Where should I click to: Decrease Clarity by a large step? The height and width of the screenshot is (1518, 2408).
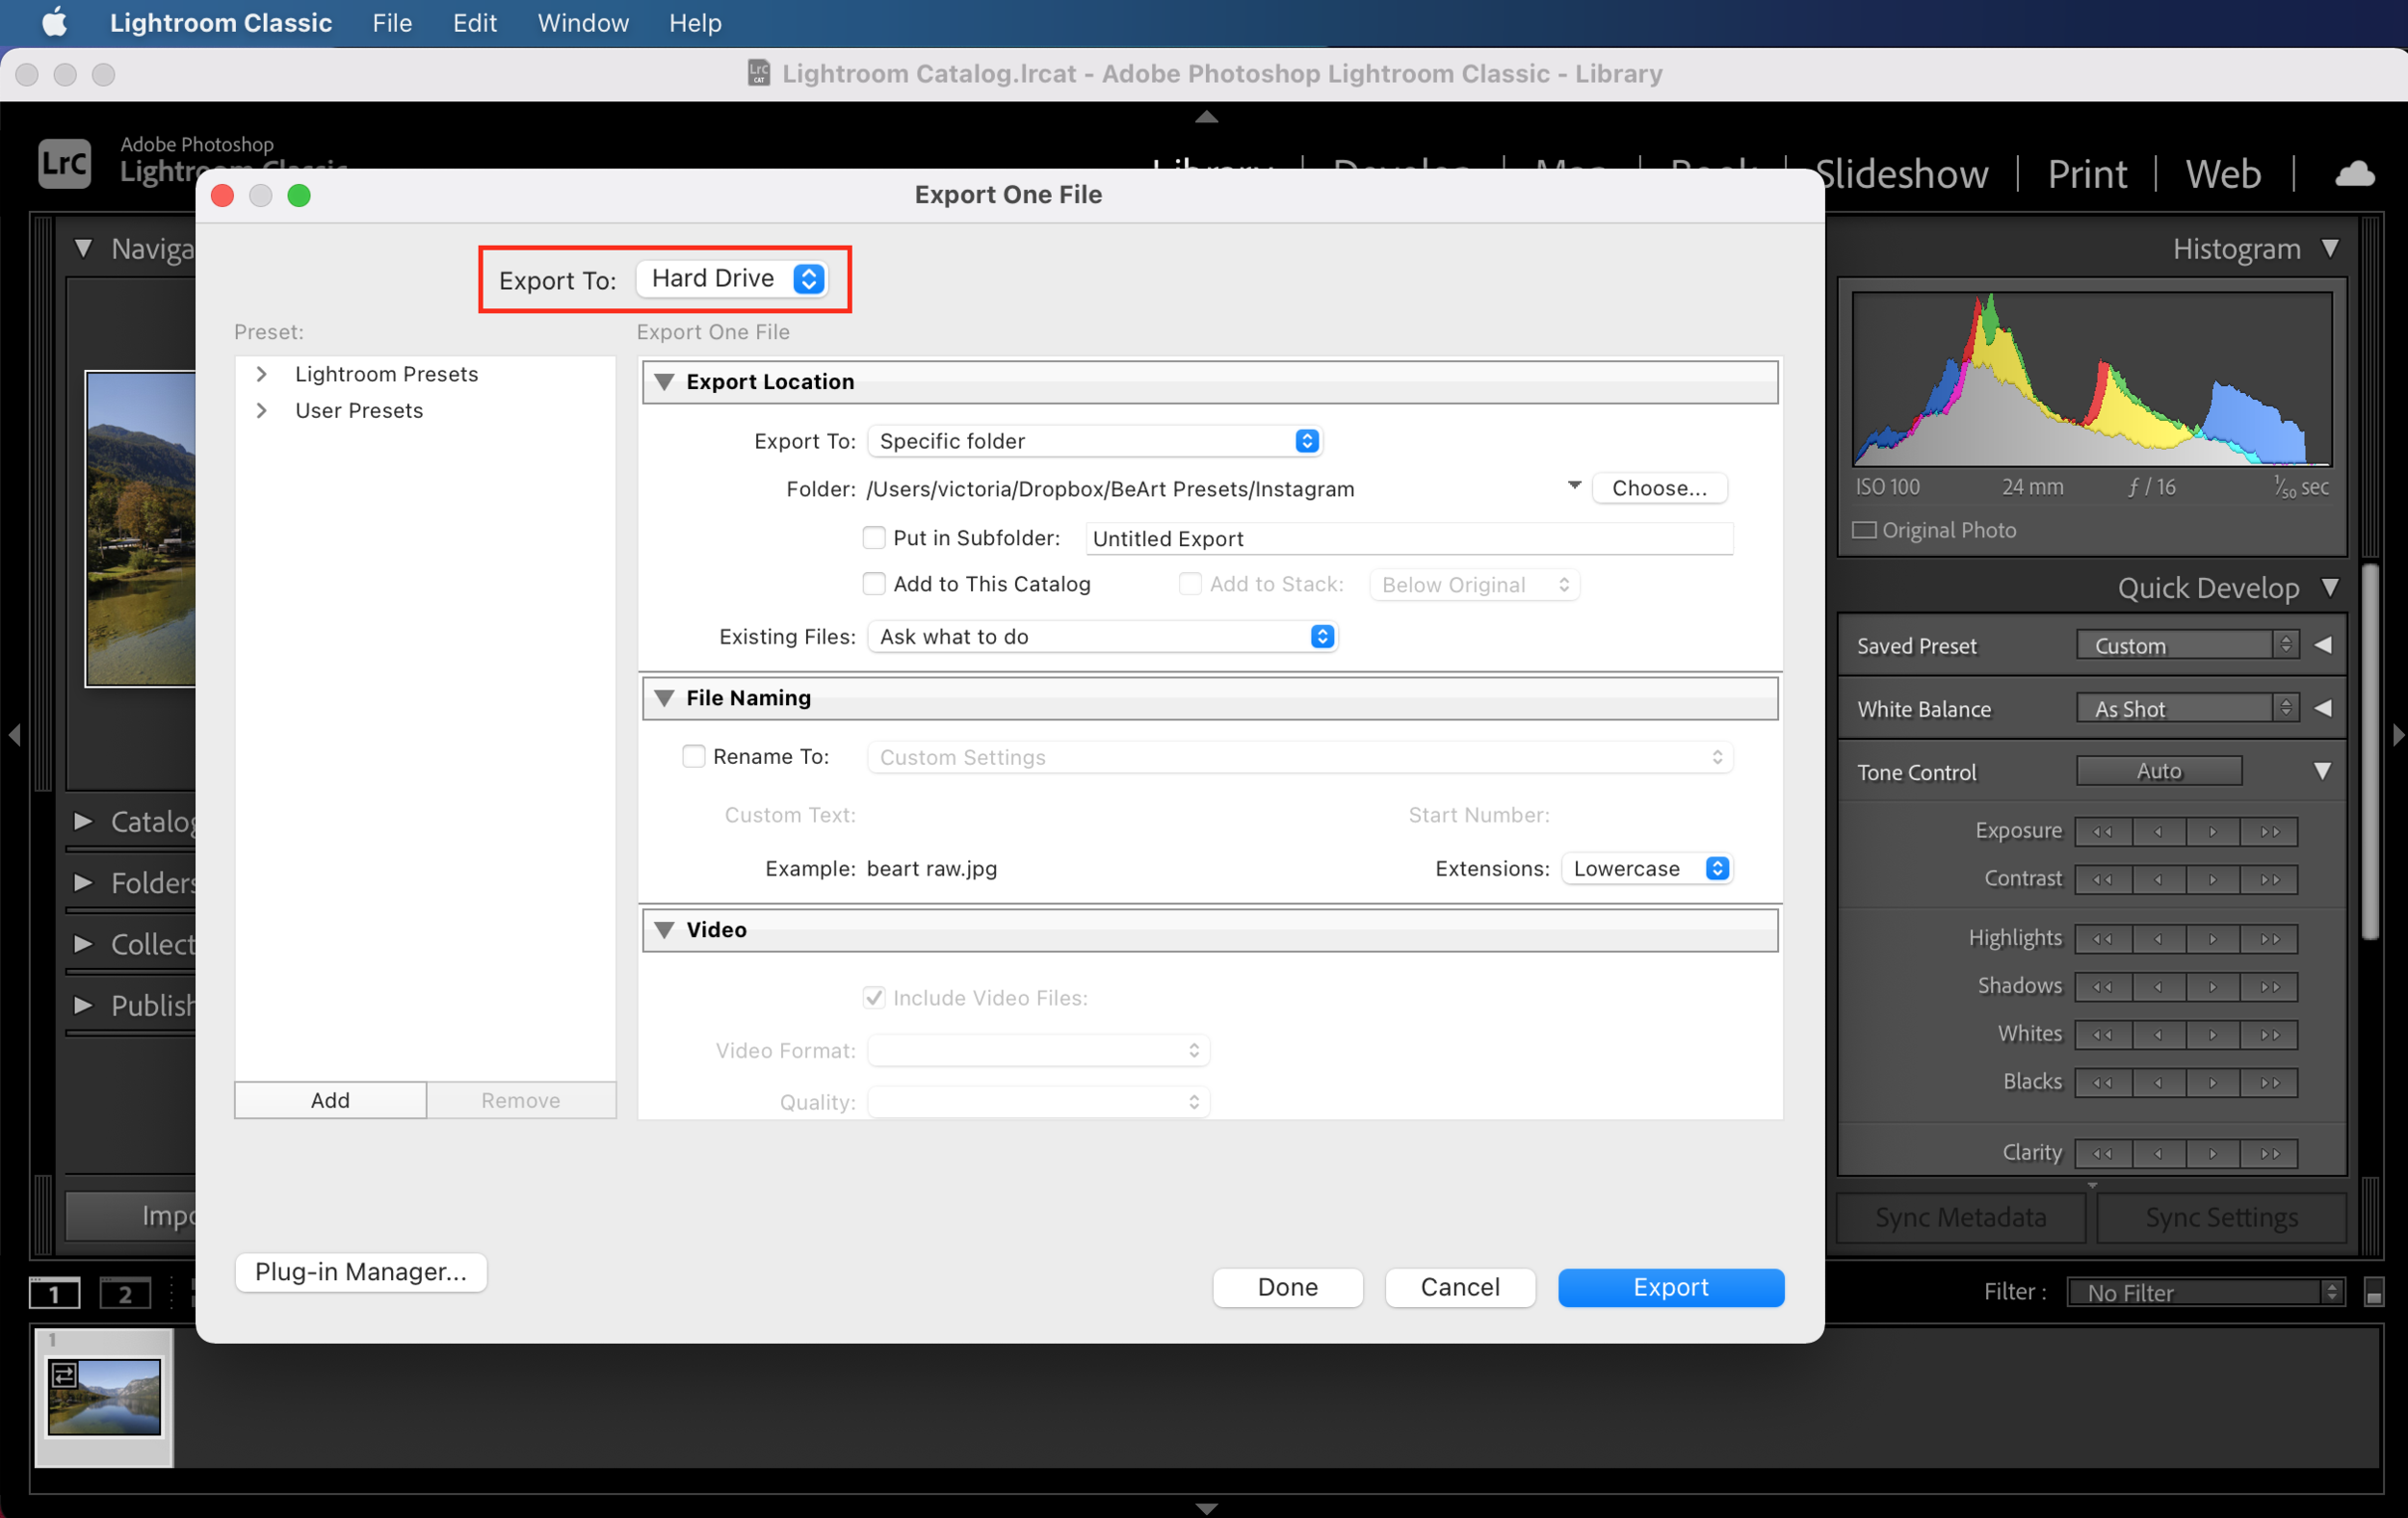point(2103,1153)
